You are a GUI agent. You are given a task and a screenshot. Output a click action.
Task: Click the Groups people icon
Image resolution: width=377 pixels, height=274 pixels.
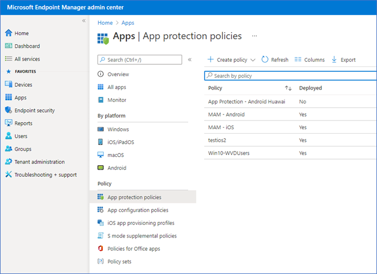click(9, 149)
